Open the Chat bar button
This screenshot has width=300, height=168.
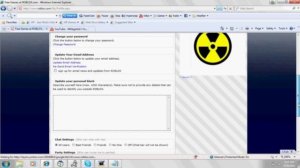tap(287, 152)
